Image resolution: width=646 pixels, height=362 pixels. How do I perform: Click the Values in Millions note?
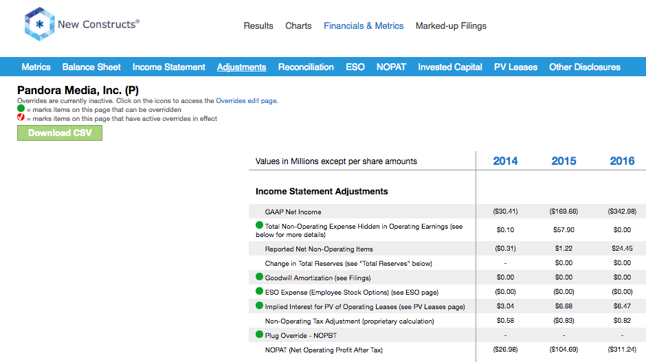coord(336,161)
